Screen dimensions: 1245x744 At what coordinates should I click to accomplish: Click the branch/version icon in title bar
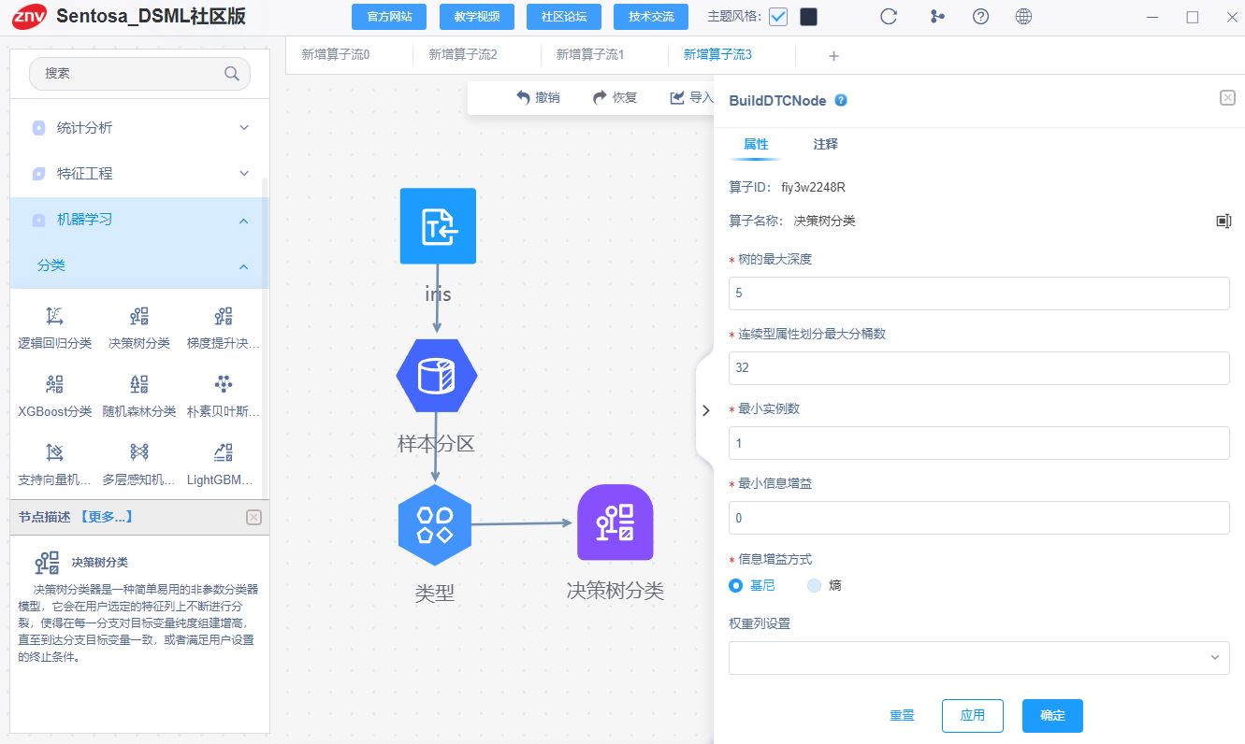click(x=936, y=17)
